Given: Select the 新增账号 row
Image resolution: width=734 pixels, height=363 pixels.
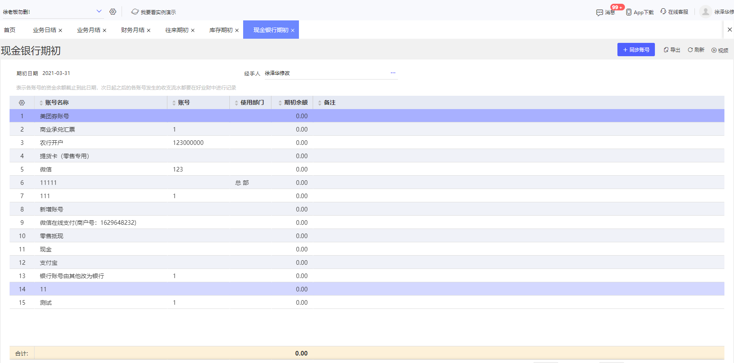Looking at the screenshot, I should point(367,209).
